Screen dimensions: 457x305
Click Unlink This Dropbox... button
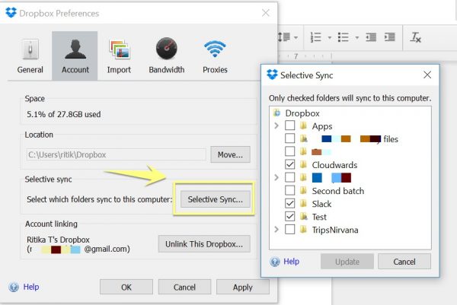(x=204, y=244)
